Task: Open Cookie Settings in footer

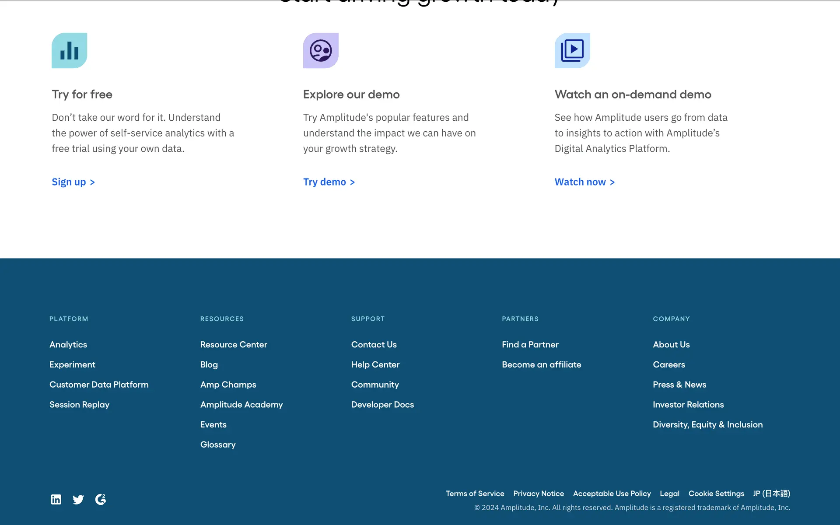Action: 716,493
